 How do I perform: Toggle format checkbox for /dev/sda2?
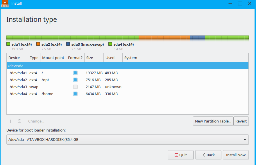point(75,80)
